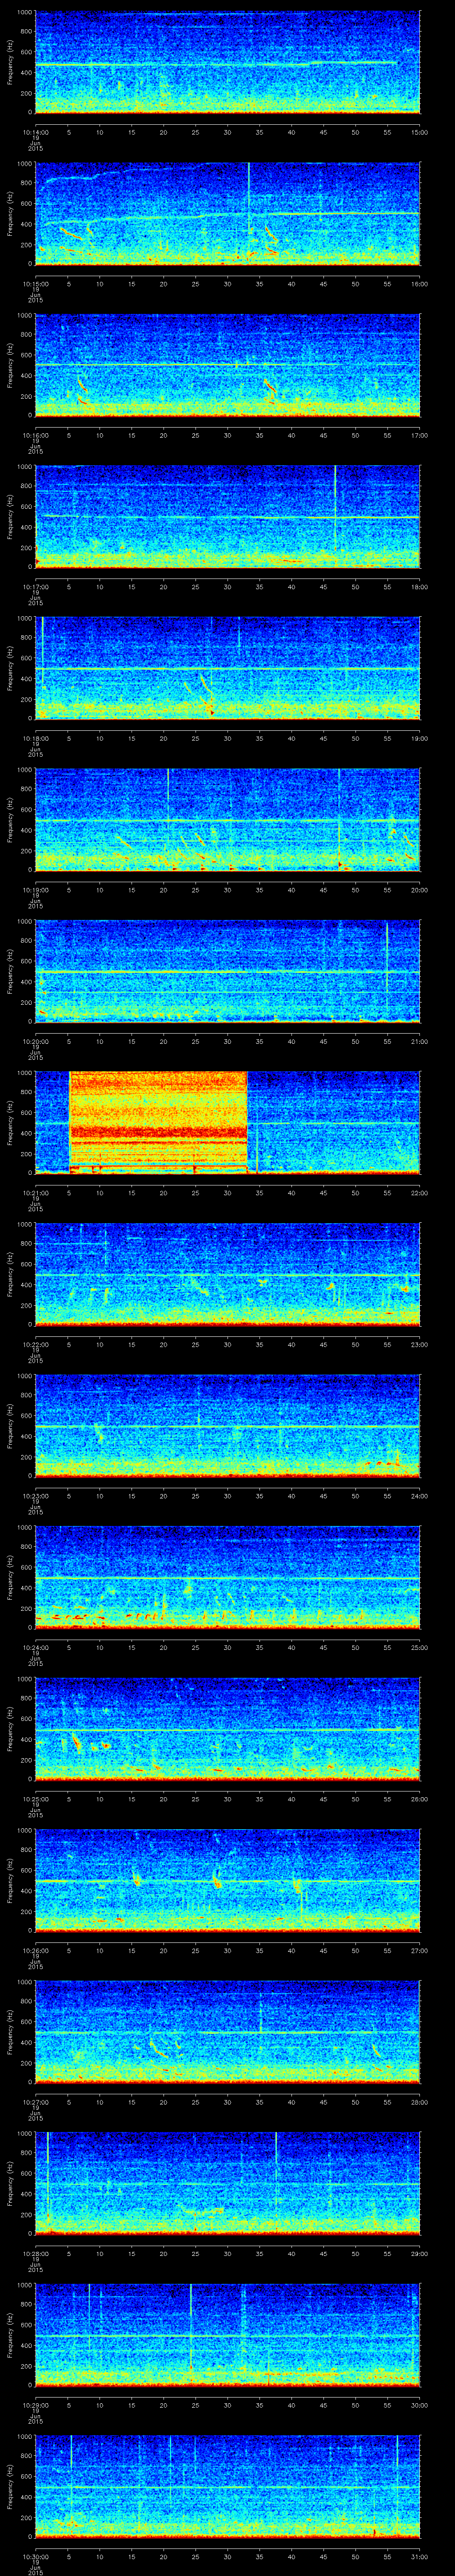Select the first spectrogram starting at 10:14:00

pyautogui.click(x=227, y=62)
